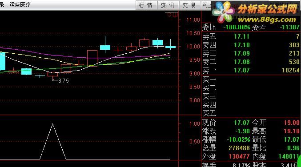Click the 买三 row label
This screenshot has height=167, width=301.
209,96
